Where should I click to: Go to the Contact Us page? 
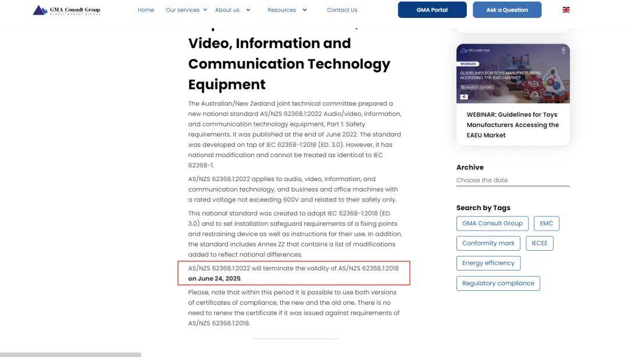tap(342, 10)
